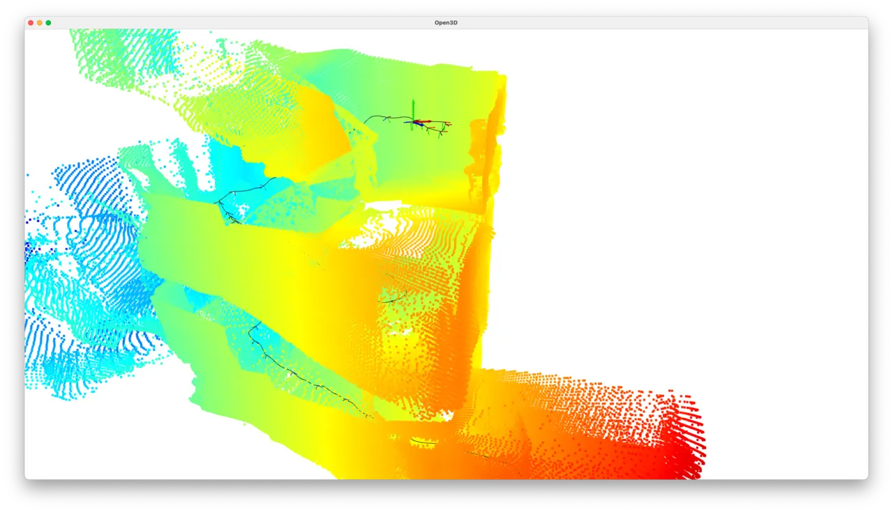Minimize the Open3D window

click(x=40, y=23)
